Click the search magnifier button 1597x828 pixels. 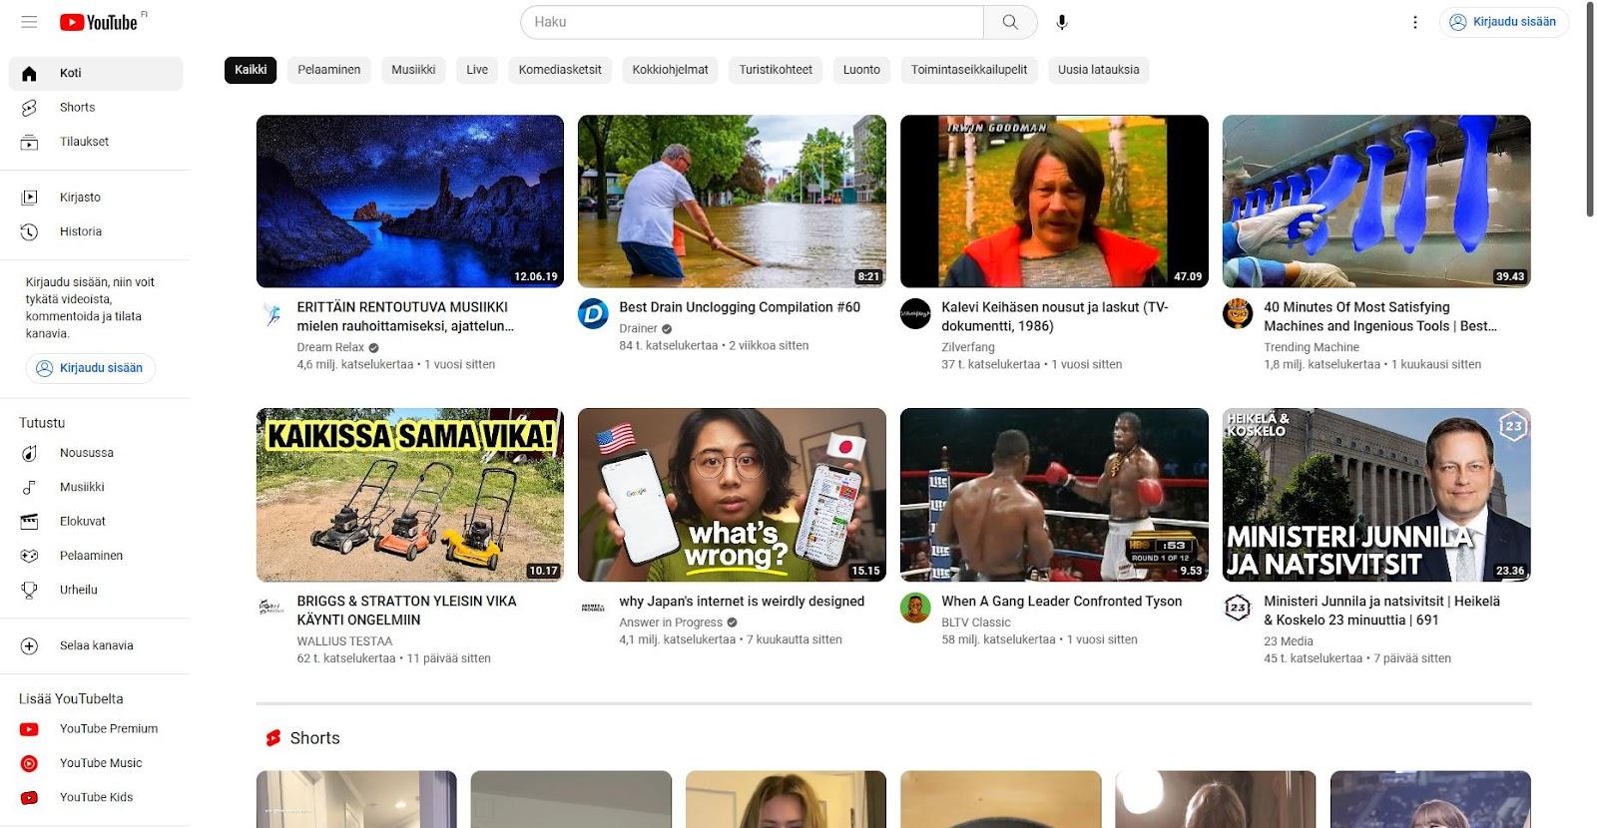point(1010,22)
